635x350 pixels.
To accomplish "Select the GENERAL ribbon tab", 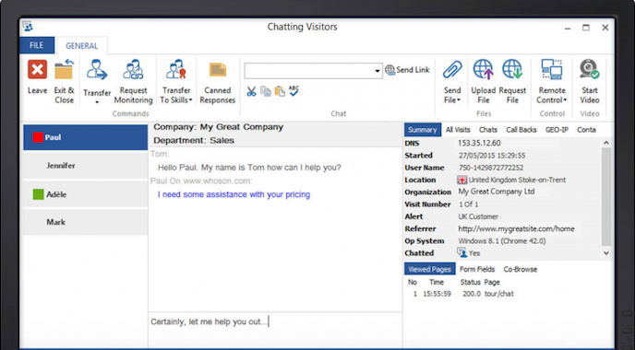I will 82,46.
